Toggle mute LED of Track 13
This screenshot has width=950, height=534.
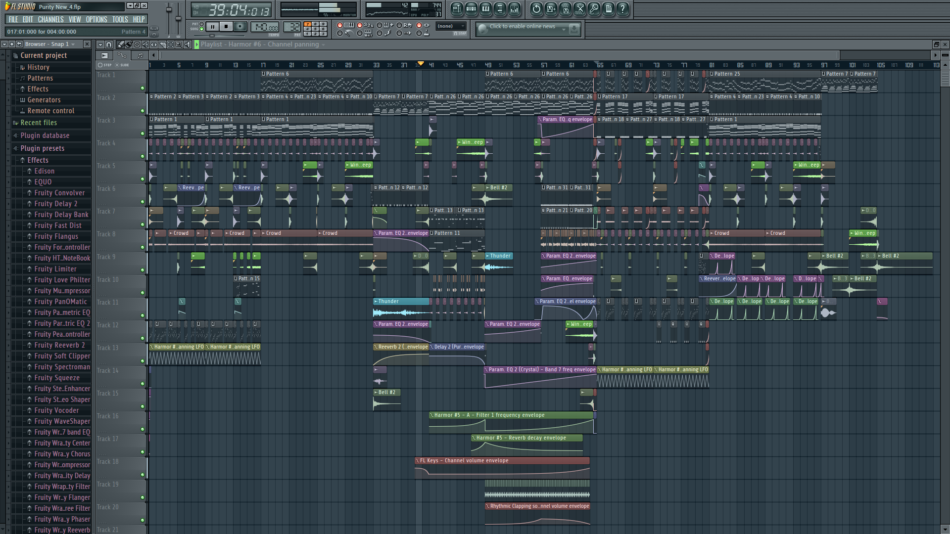(142, 361)
